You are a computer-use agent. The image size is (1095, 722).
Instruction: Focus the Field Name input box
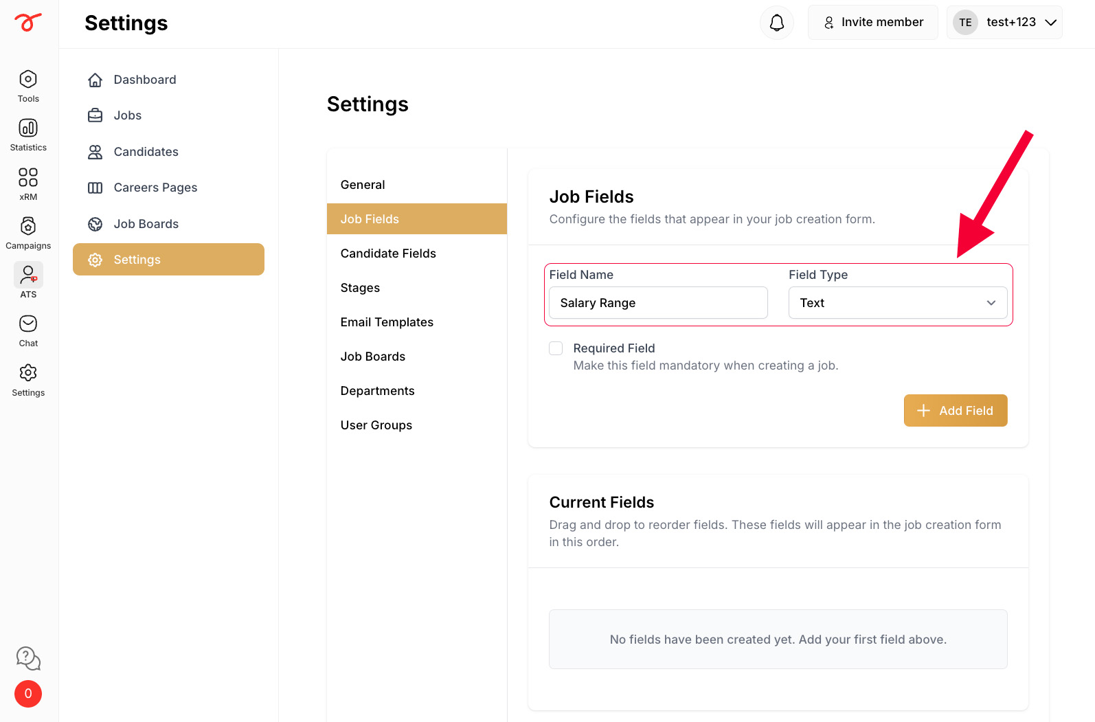658,303
